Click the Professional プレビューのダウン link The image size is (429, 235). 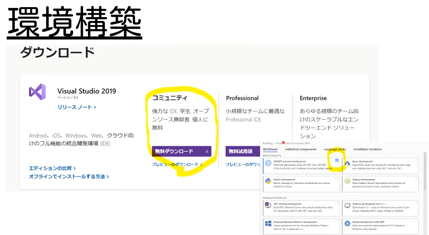pyautogui.click(x=243, y=164)
